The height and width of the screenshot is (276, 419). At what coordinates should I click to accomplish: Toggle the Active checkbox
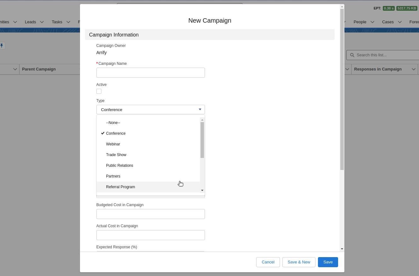coord(99,91)
